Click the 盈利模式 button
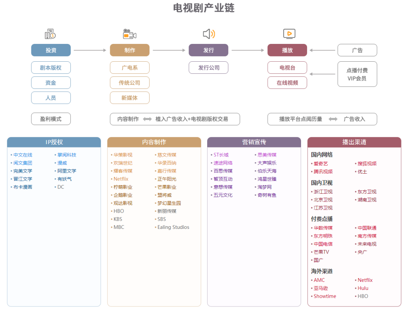This screenshot has width=409, height=311. 51,119
